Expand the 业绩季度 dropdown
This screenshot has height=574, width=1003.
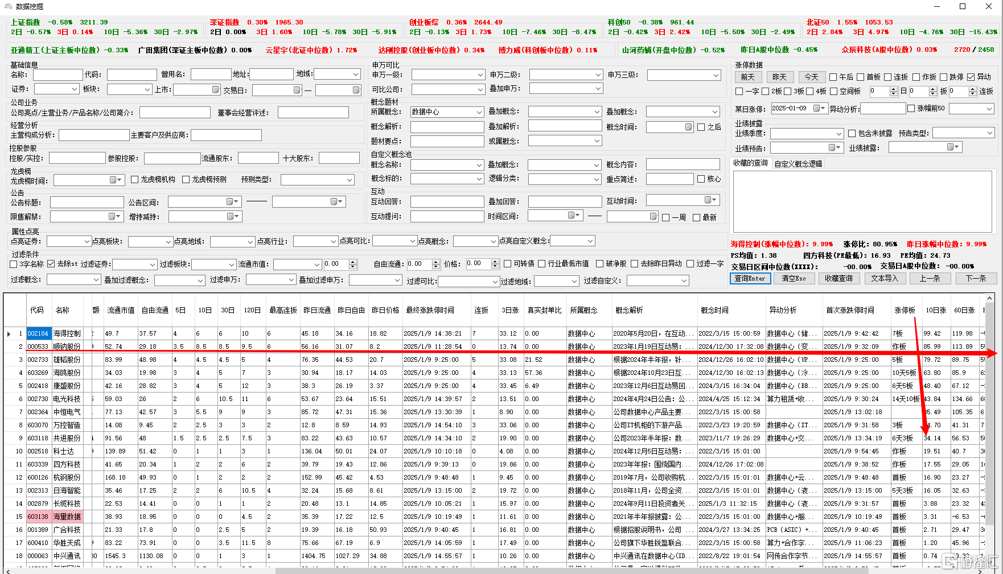[x=838, y=134]
